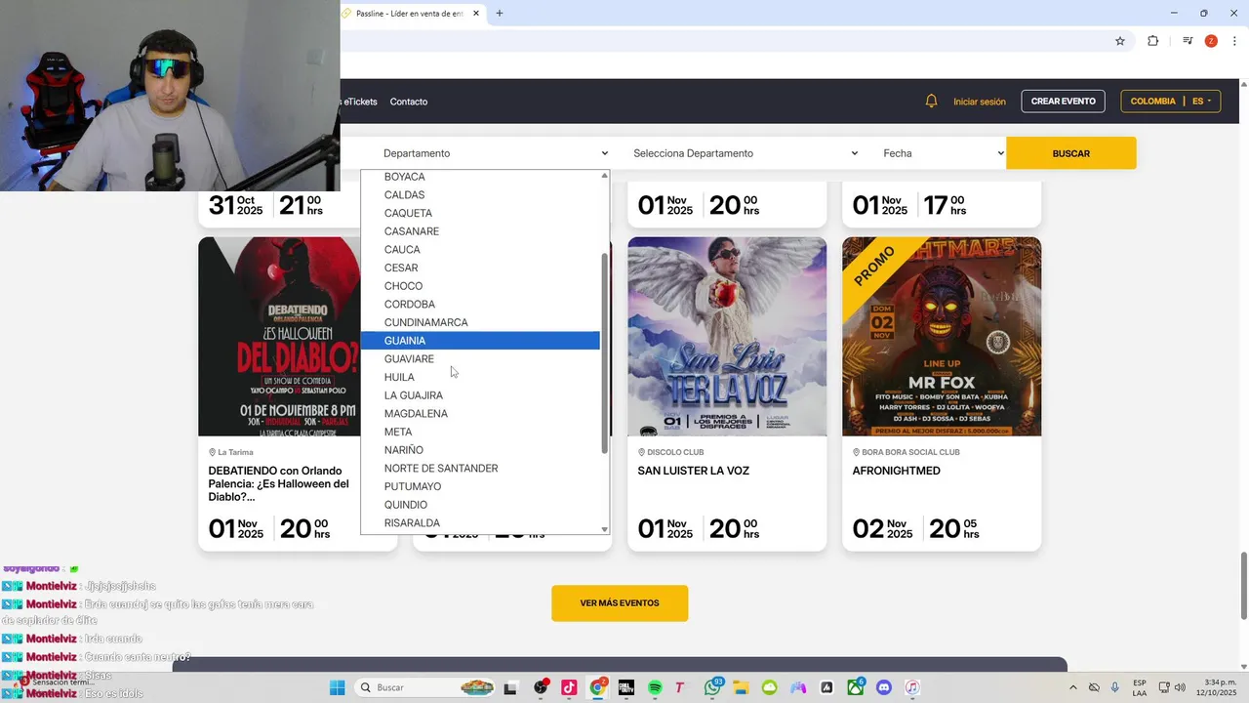Pick CHOCO from the department list
This screenshot has height=703, width=1249.
click(x=480, y=286)
